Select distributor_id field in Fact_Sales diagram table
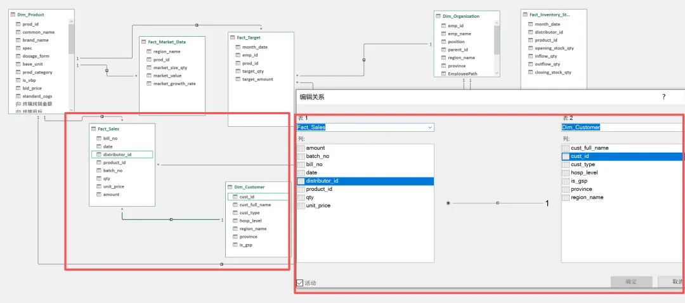Image resolution: width=685 pixels, height=303 pixels. [122, 155]
